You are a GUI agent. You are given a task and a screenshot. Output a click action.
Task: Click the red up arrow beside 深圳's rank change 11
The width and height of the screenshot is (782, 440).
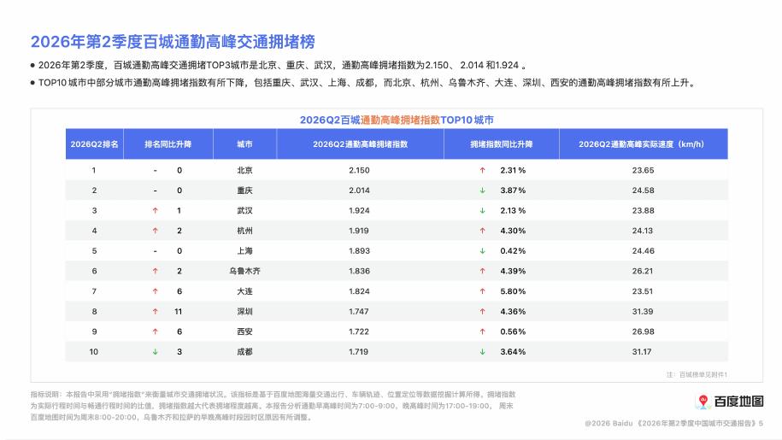[x=155, y=312]
